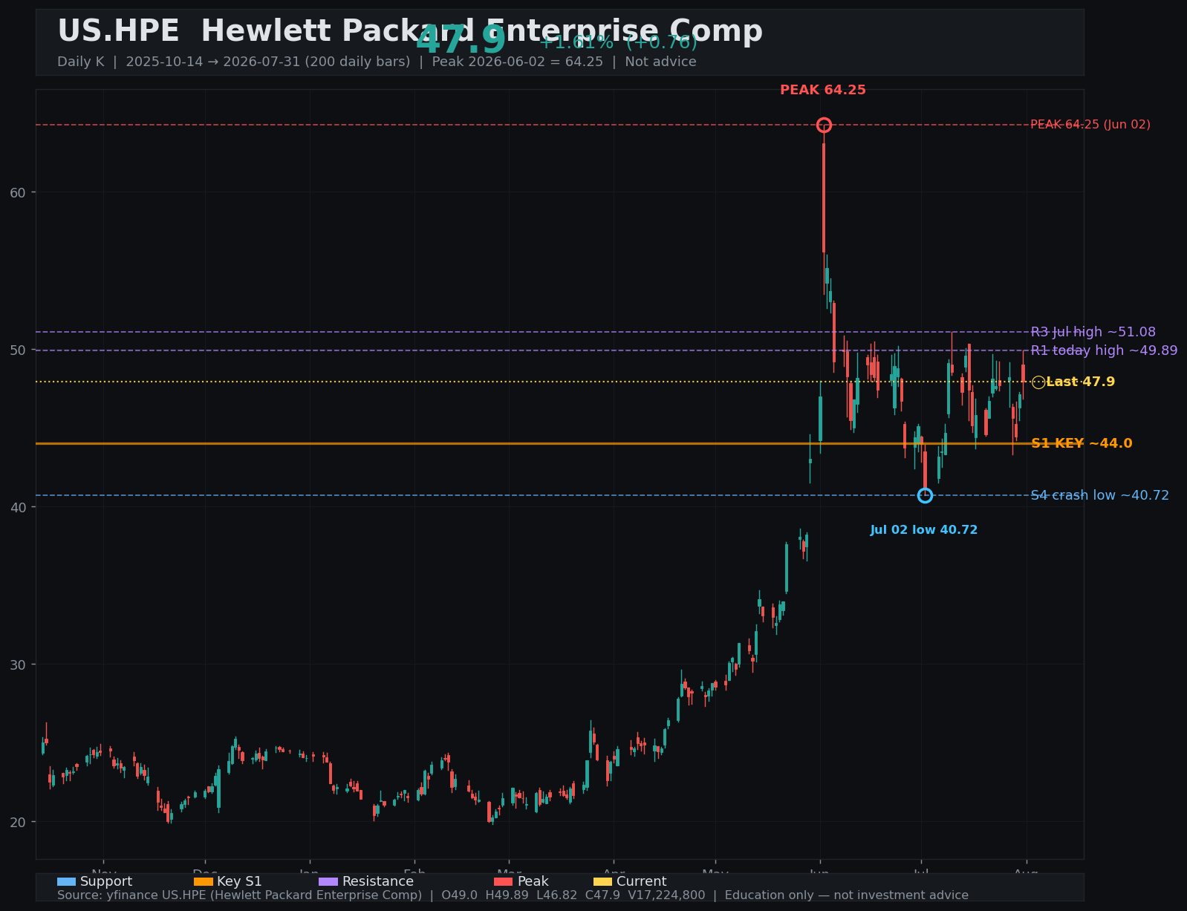Click the "Current" legend label
Screen dimensions: 1187x911
[x=642, y=882]
